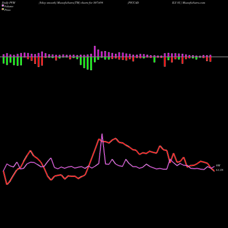Image resolution: width=228 pixels, height=228 pixels.
Task: Click the 0M volume end label
Action: click(218, 166)
